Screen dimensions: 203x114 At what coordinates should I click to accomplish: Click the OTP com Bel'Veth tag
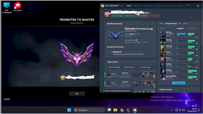tap(142, 16)
